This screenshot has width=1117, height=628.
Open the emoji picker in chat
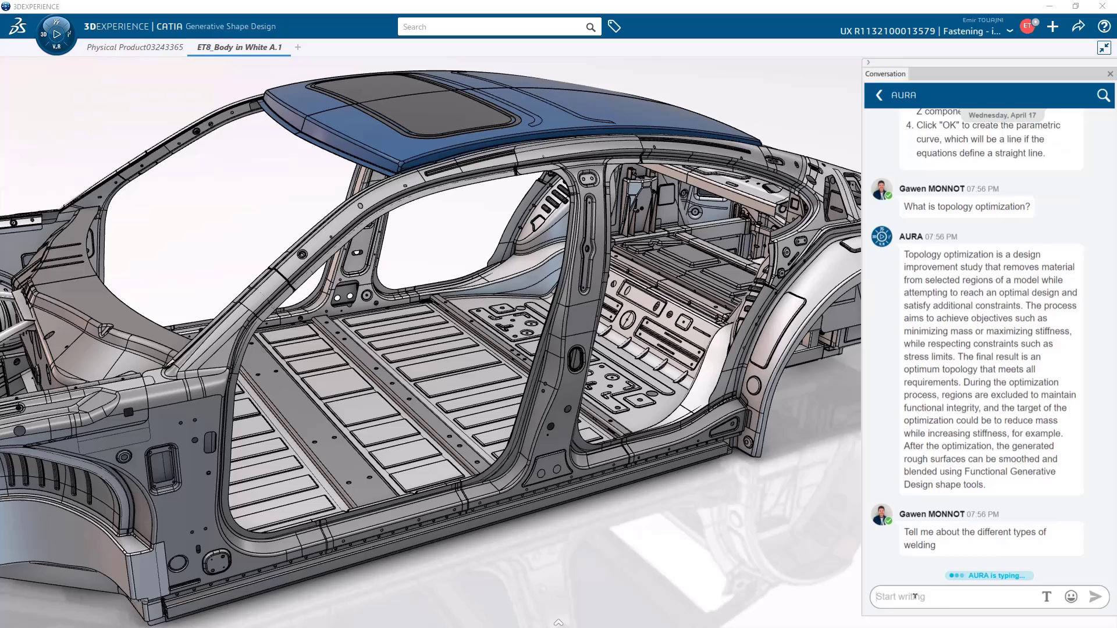1071,596
